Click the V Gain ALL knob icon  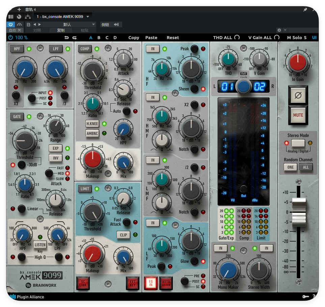click(x=277, y=37)
